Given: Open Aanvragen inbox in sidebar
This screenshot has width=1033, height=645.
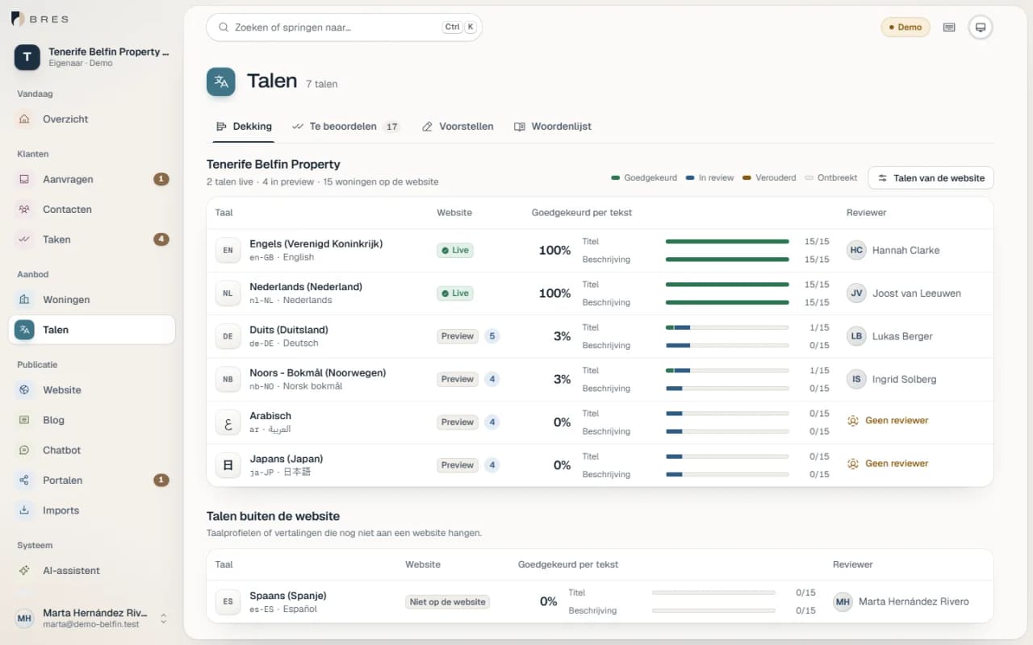Looking at the screenshot, I should 91,180.
